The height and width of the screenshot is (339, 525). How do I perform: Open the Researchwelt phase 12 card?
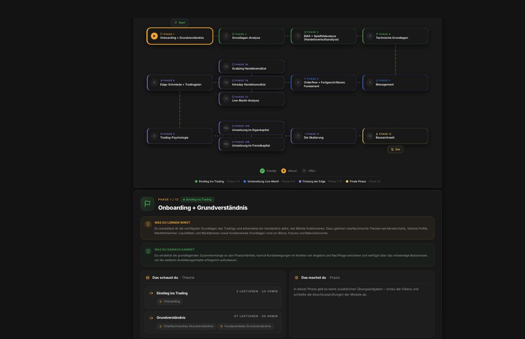tap(395, 136)
